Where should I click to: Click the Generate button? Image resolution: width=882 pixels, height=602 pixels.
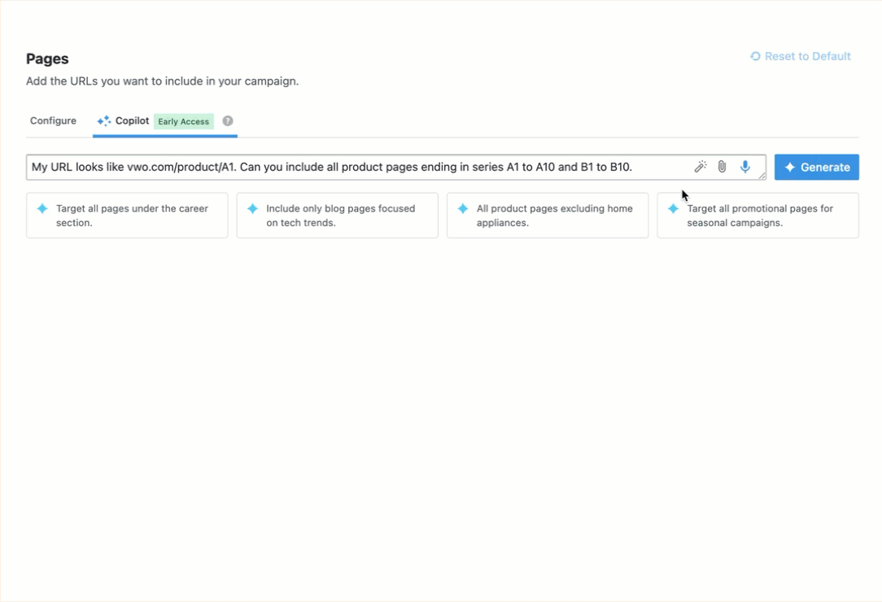pos(817,167)
